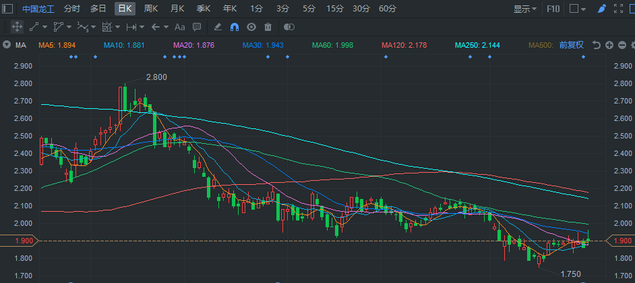
Task: Click the window layout square icon
Action: coord(574,9)
